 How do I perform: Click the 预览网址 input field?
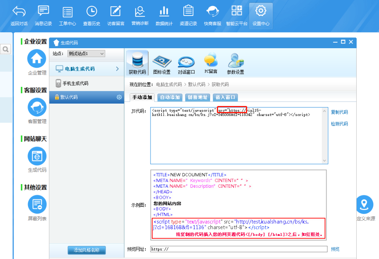tap(239, 249)
